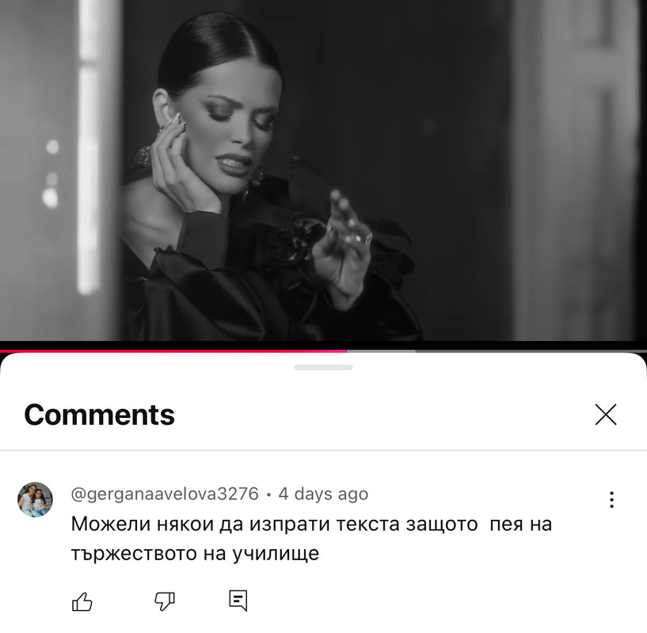Open the comment's three-dot options menu
This screenshot has width=647, height=633.
point(611,499)
